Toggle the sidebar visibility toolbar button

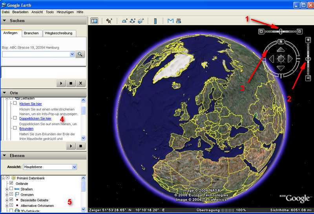tap(95, 21)
